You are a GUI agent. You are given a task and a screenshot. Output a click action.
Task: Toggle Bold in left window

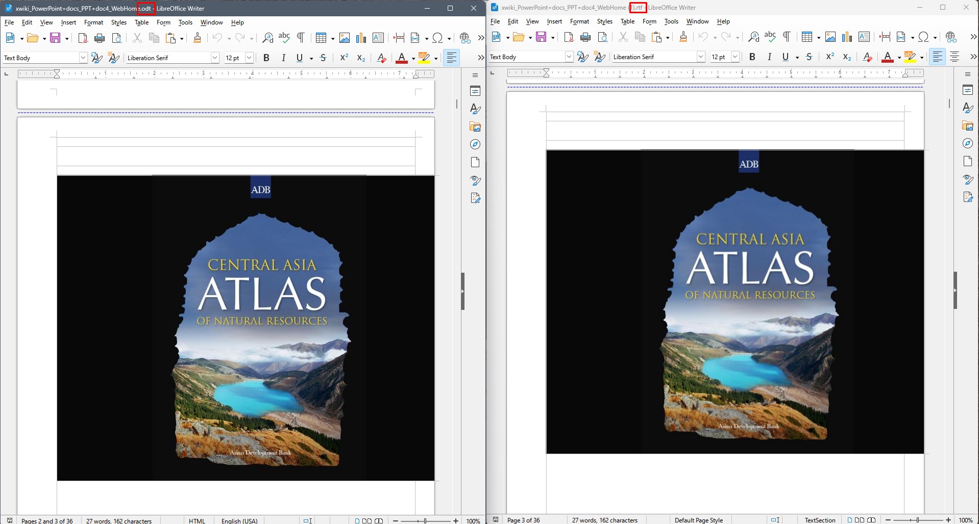pyautogui.click(x=266, y=58)
